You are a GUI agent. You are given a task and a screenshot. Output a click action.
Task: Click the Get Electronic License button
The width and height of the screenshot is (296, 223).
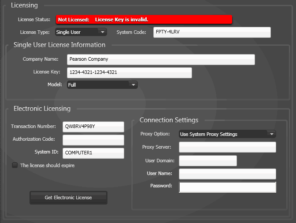pyautogui.click(x=68, y=197)
